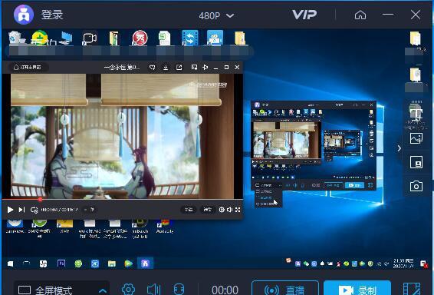Start live streaming with the 直播 button
Screen dimensions: 434x295
pos(285,289)
